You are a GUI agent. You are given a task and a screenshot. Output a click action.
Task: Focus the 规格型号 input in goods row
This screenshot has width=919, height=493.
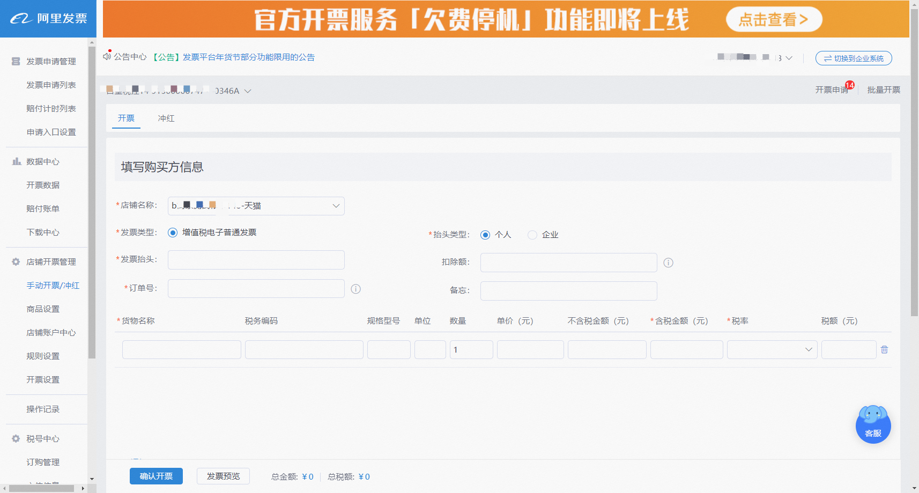tap(389, 349)
